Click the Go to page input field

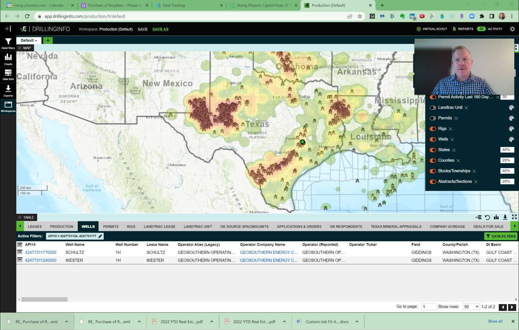[429, 307]
